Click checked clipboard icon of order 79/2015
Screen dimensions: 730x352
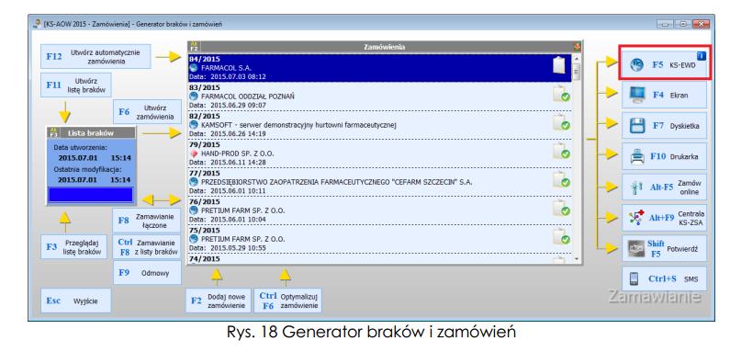[561, 152]
